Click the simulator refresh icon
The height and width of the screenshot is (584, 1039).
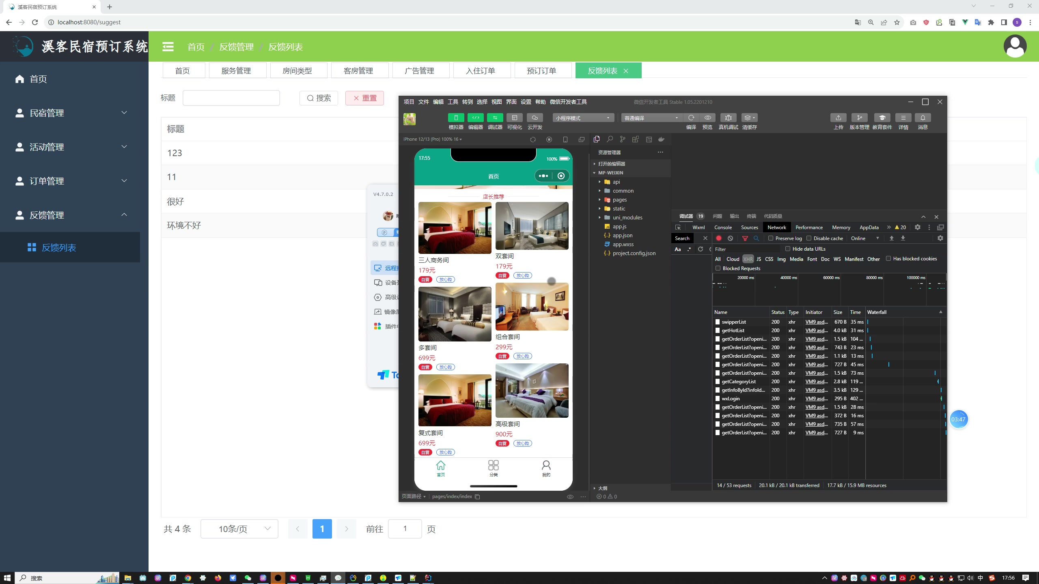[x=533, y=140]
